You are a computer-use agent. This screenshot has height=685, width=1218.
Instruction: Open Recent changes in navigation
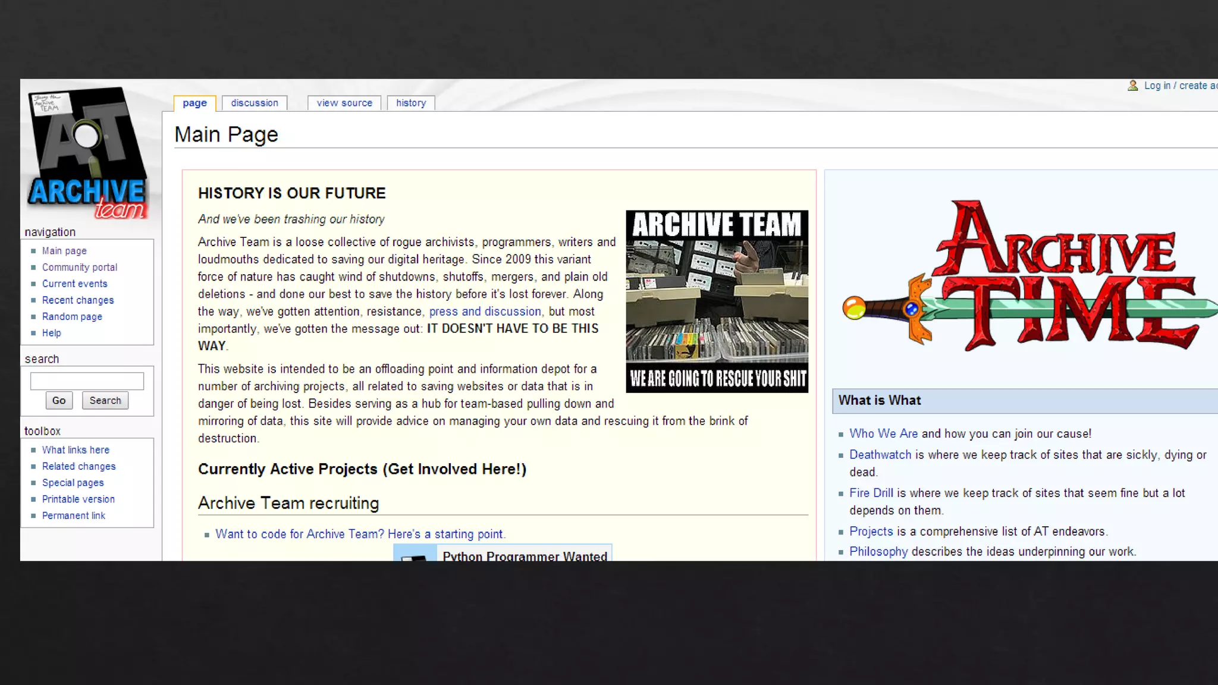tap(78, 300)
